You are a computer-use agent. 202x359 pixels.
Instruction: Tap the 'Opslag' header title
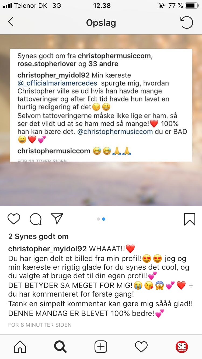point(101,23)
